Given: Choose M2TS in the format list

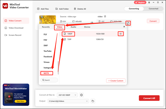Looking at the screenshot, I should point(47,73).
